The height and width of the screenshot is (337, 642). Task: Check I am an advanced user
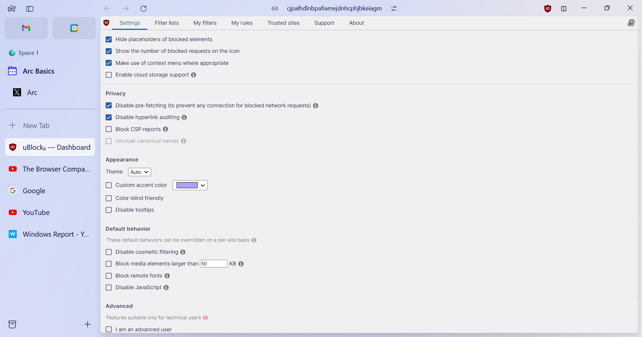109,329
